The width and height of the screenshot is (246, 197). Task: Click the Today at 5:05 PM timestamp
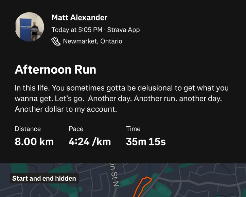click(77, 30)
